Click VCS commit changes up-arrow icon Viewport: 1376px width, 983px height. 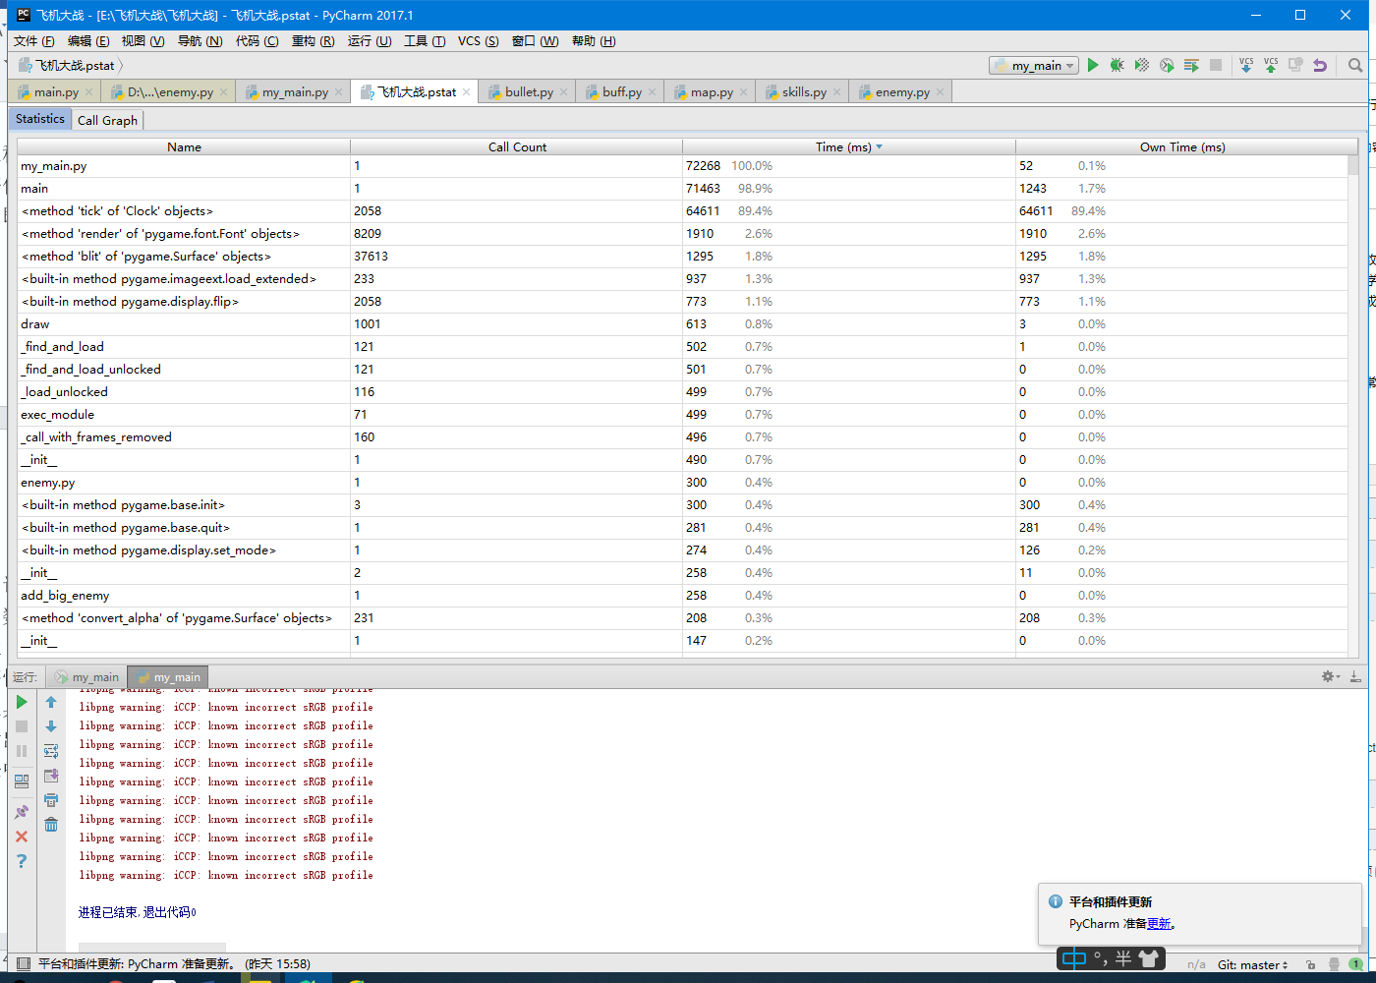1271,66
